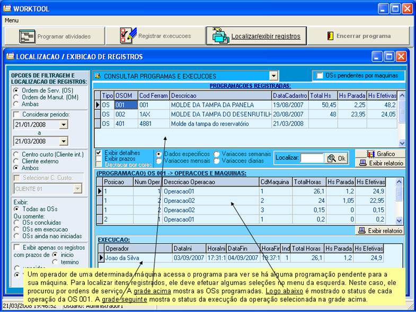Screen dimensions: 416x312
Task: Click the icon beside CONSULTAR PROGRAMAS E EXECUCOES
Action: (x=98, y=76)
